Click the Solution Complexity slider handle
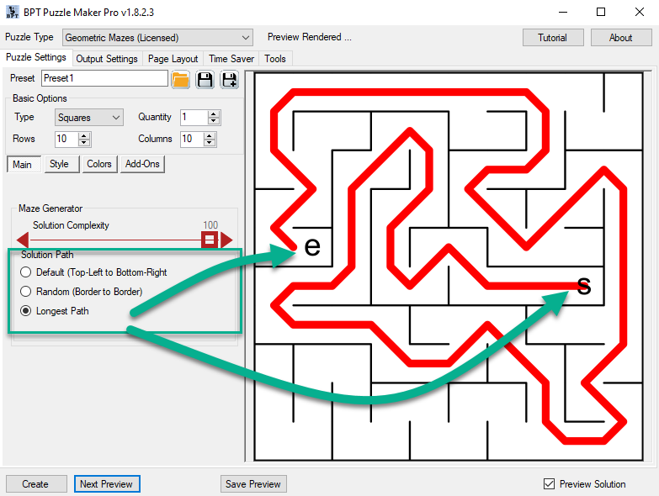This screenshot has width=659, height=496. pos(210,240)
